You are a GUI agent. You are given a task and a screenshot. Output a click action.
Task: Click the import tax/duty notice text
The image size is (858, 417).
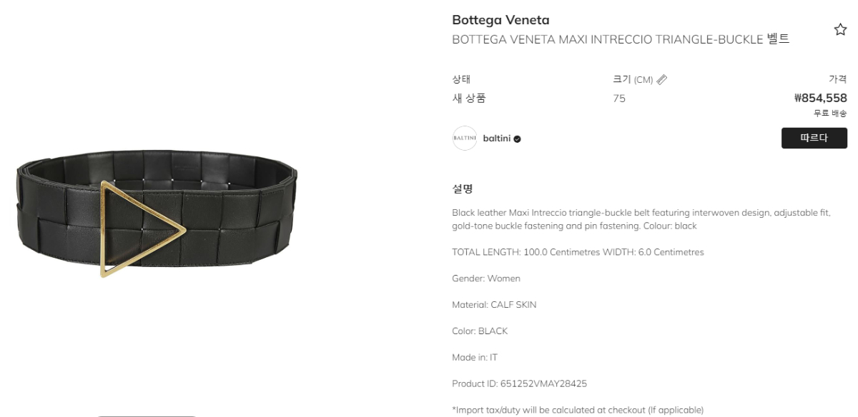[x=578, y=410]
